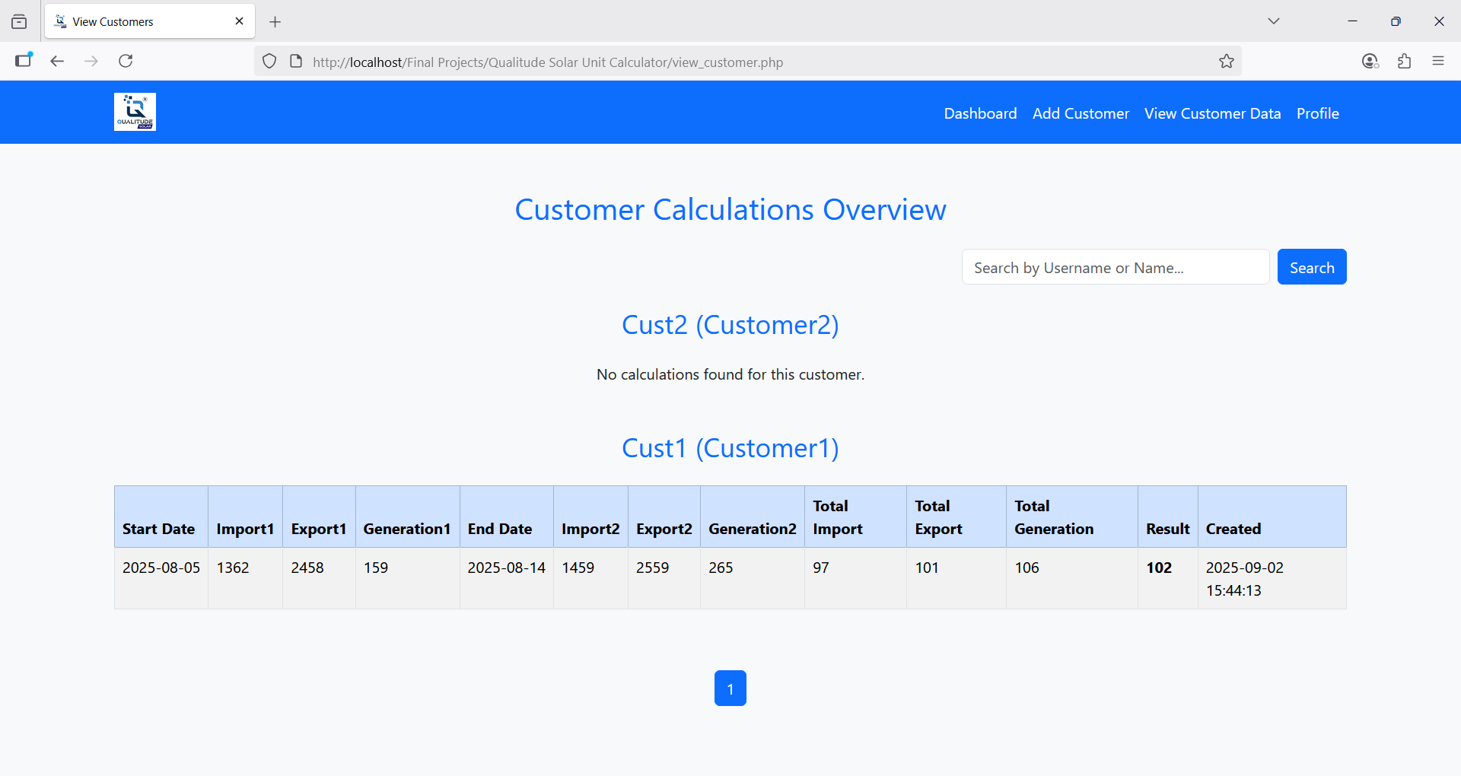Screen dimensions: 1461x776
Task: Open the Firefox account icon
Action: (1370, 61)
